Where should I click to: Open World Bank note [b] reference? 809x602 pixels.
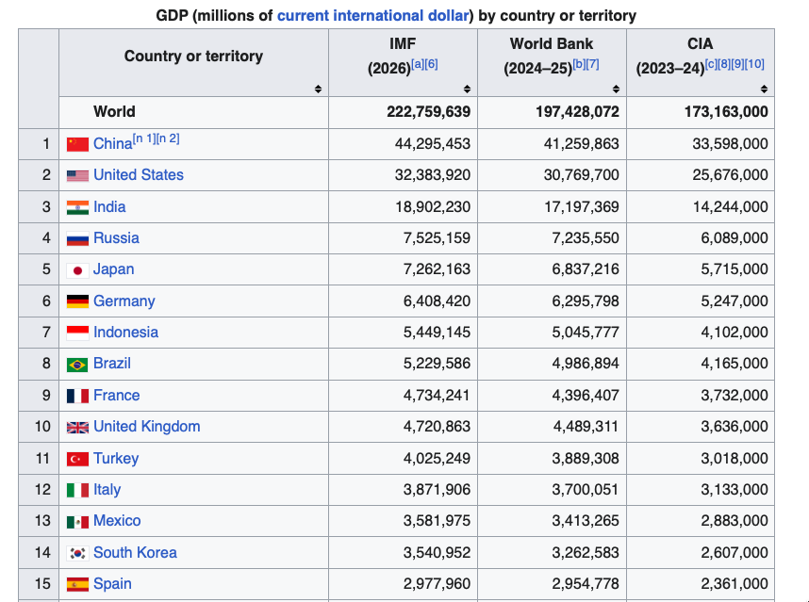point(579,64)
